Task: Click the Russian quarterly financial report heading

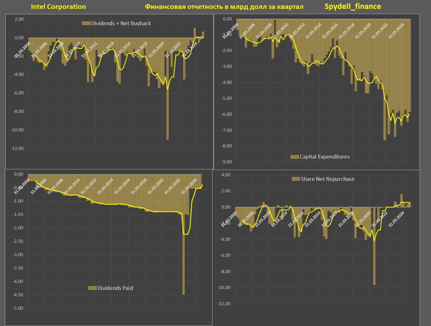Action: tap(224, 7)
